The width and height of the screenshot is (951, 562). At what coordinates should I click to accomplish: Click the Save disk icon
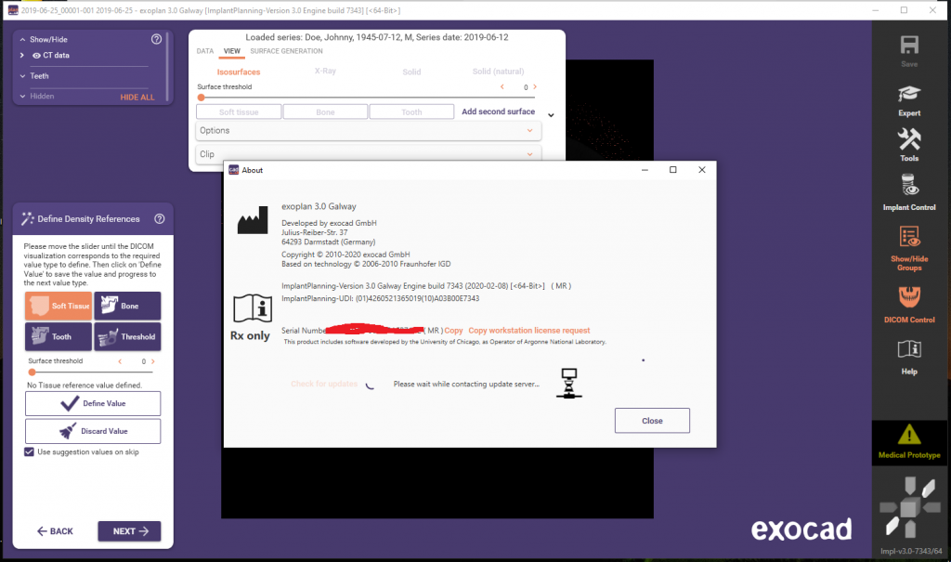point(909,46)
